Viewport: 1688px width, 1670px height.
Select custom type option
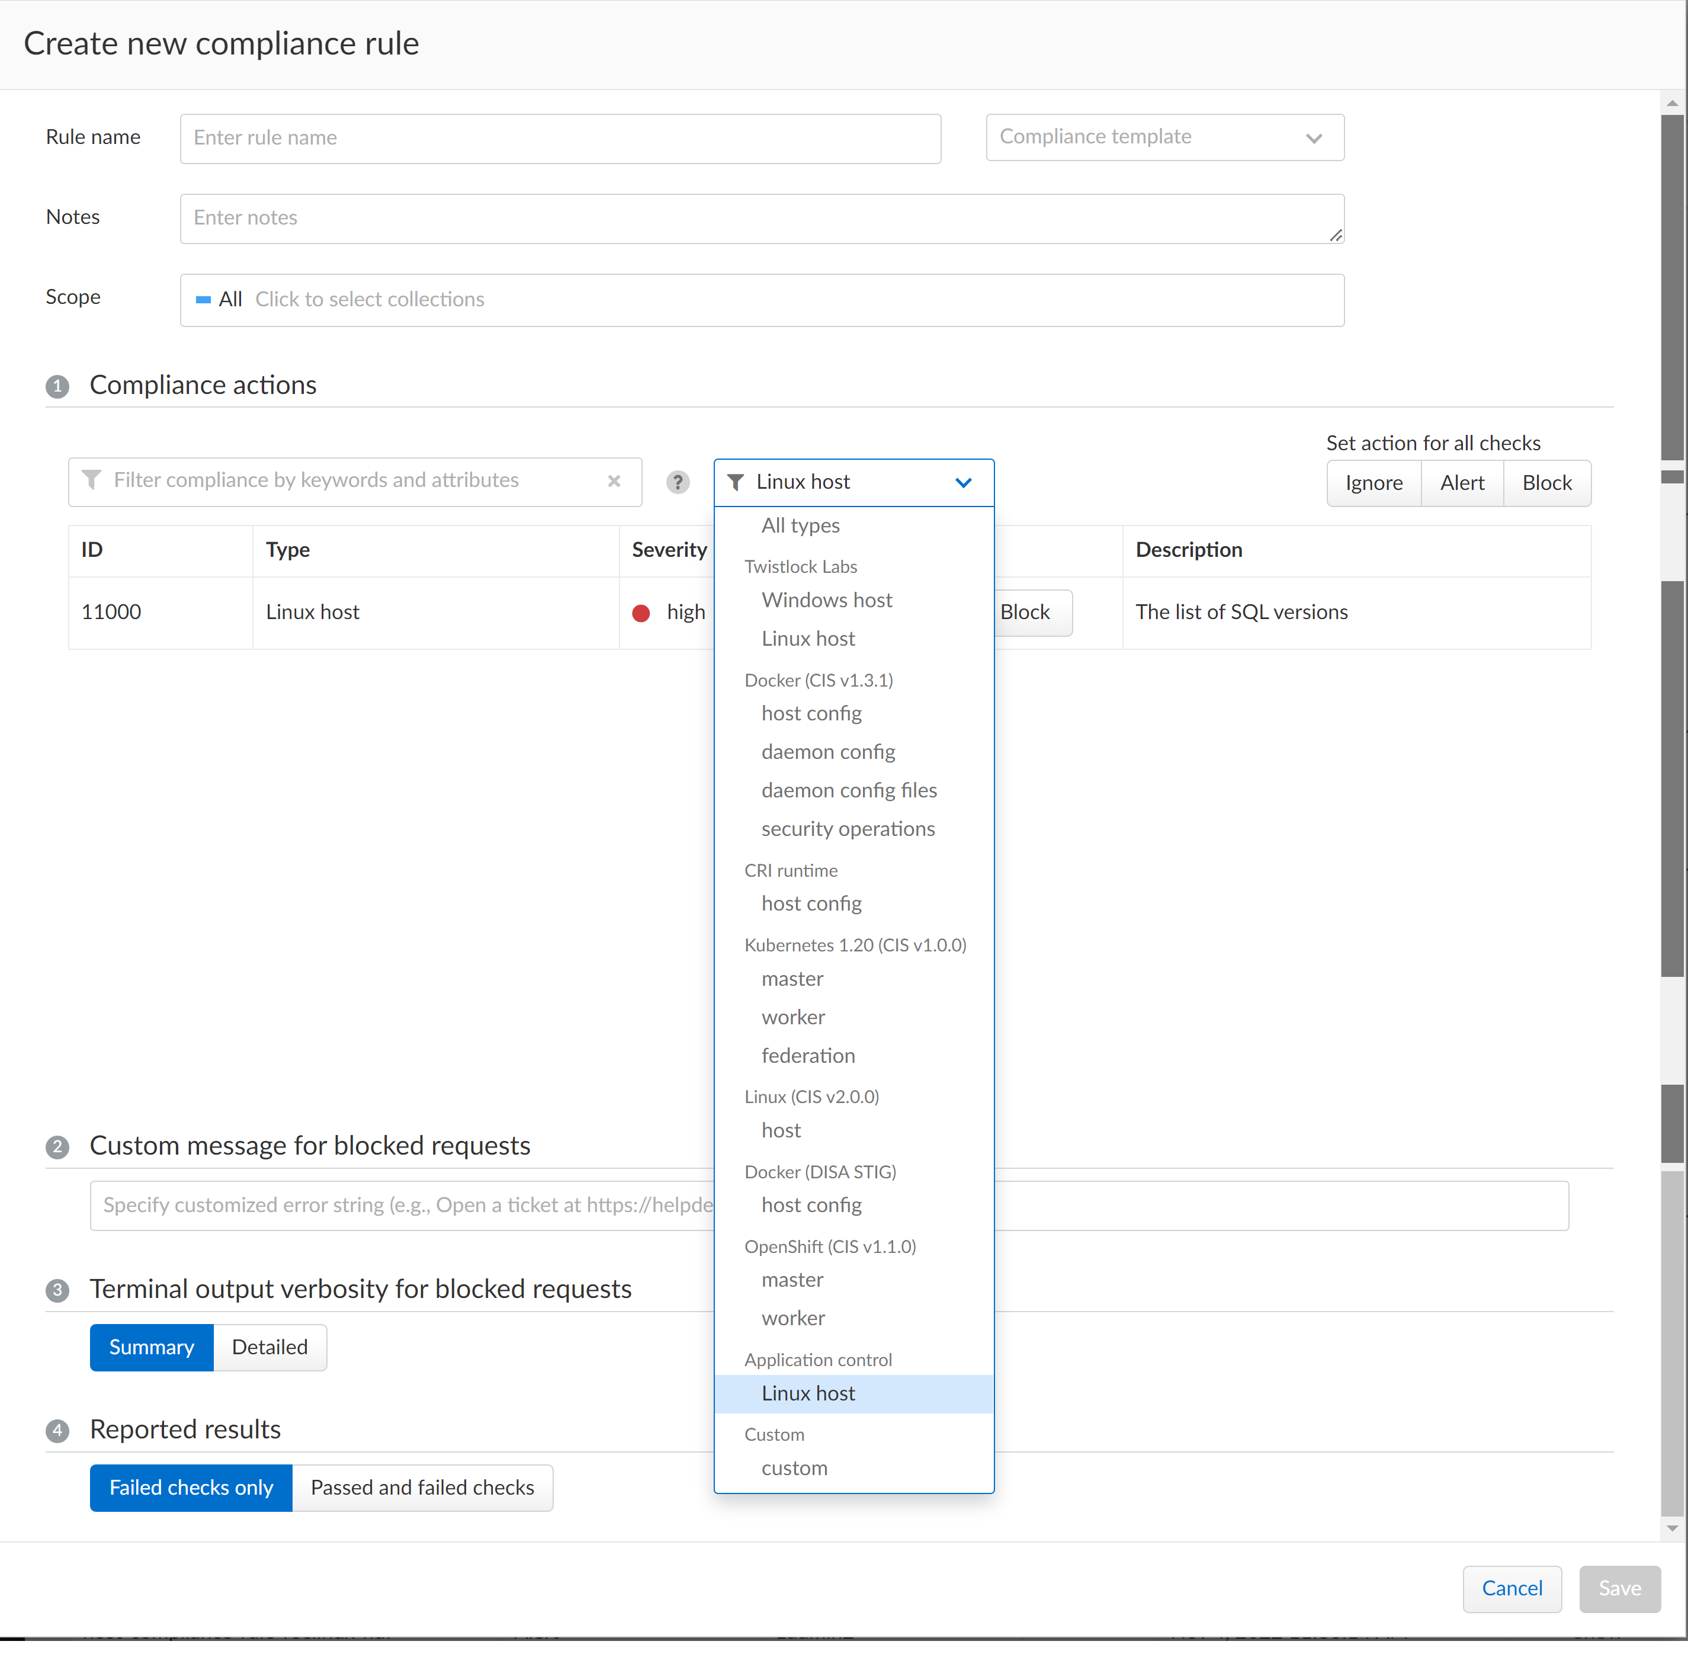pos(853,1469)
